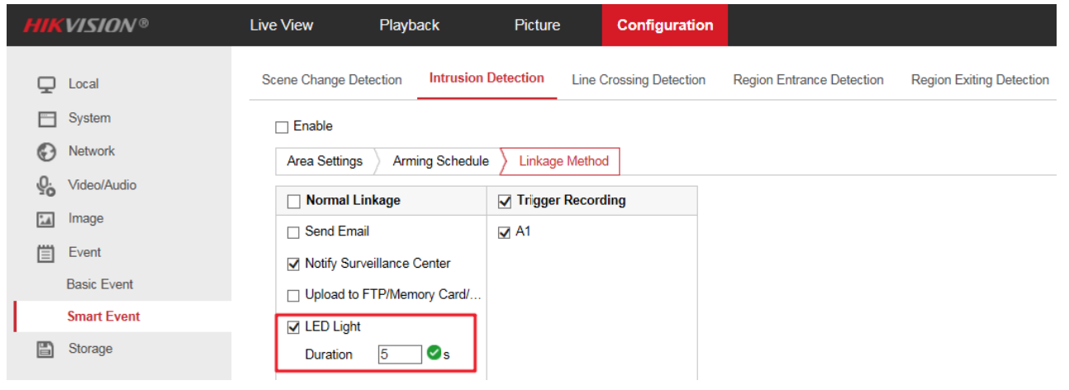Image resolution: width=1069 pixels, height=390 pixels.
Task: Open the Playback menu
Action: pyautogui.click(x=409, y=26)
